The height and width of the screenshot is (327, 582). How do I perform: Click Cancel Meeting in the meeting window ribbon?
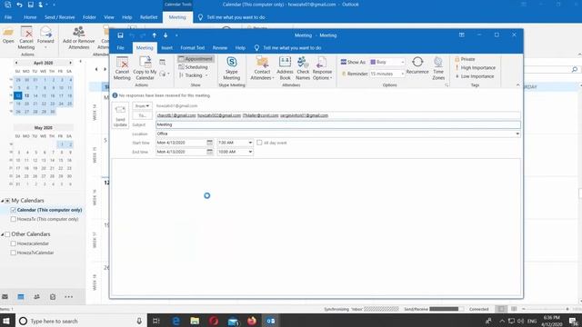click(x=122, y=68)
